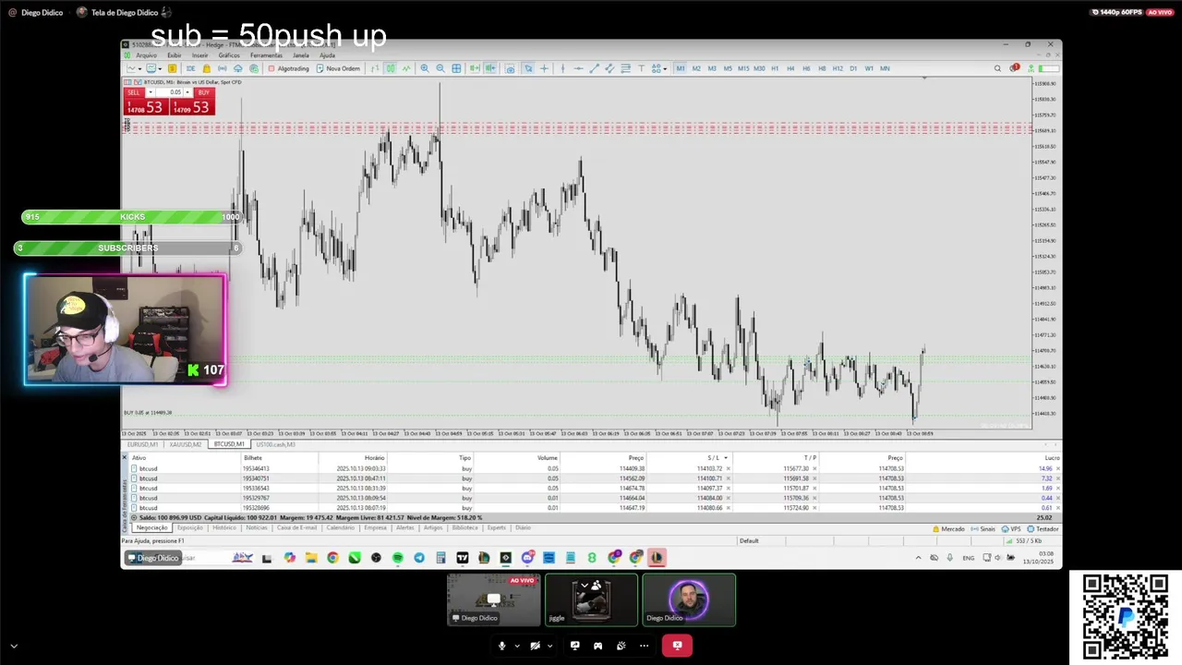Click the red BUY button

pyautogui.click(x=204, y=92)
